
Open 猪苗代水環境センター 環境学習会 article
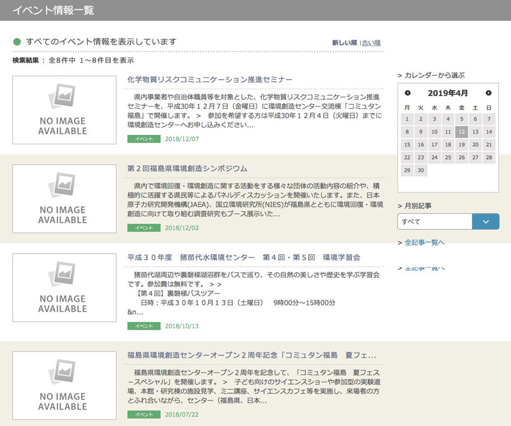pos(244,257)
